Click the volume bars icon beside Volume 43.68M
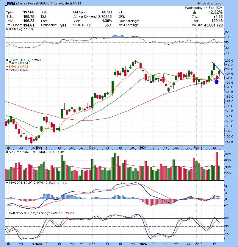238x247 pixels. (x=7, y=152)
